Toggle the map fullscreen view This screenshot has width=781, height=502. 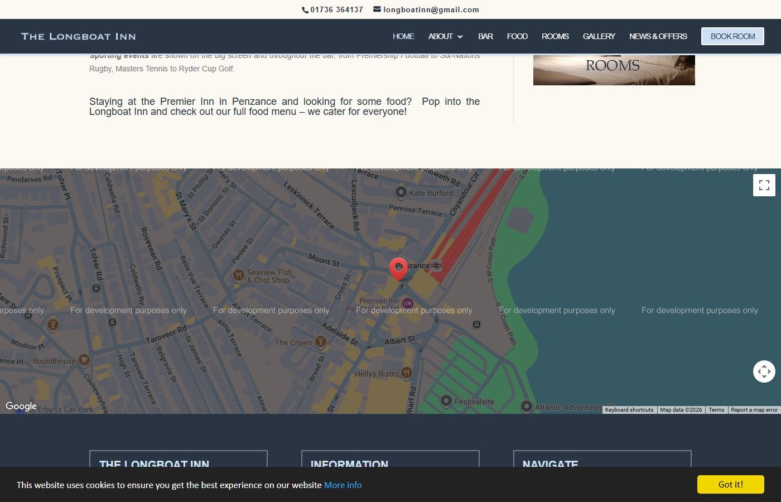coord(764,185)
